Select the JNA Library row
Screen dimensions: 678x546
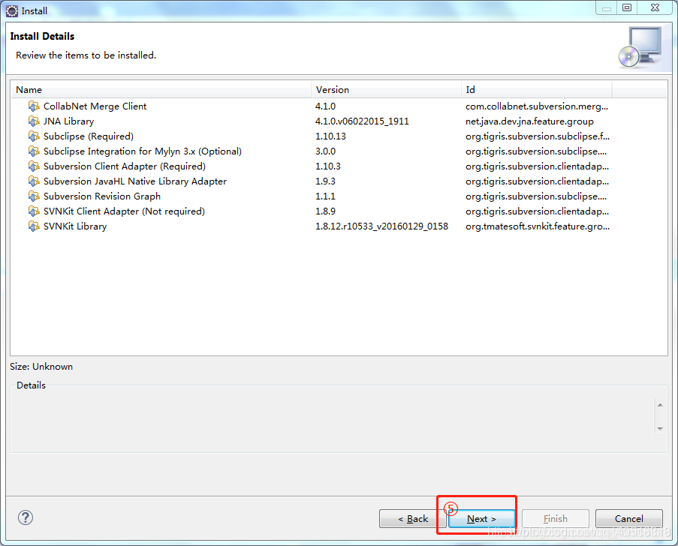339,121
